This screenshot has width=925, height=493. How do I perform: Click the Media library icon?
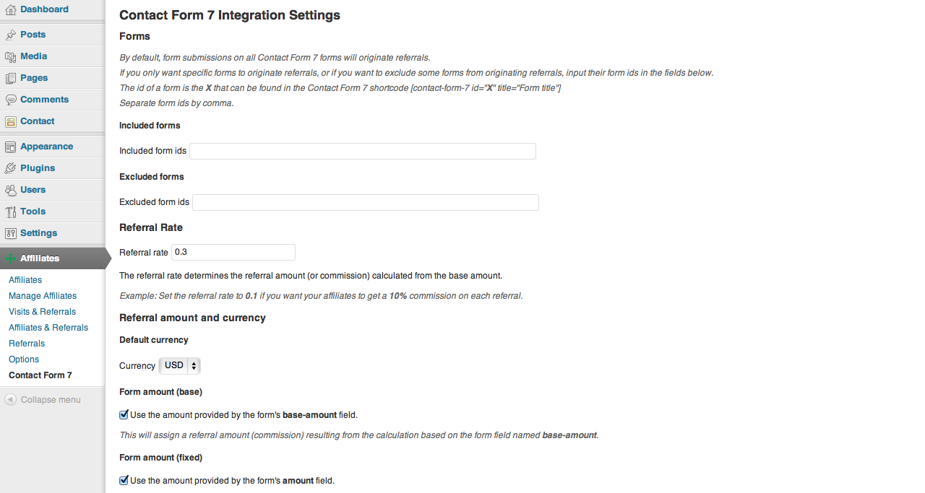click(10, 56)
